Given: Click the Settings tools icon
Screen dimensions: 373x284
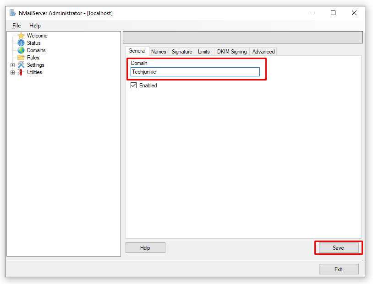Looking at the screenshot, I should tap(21, 65).
